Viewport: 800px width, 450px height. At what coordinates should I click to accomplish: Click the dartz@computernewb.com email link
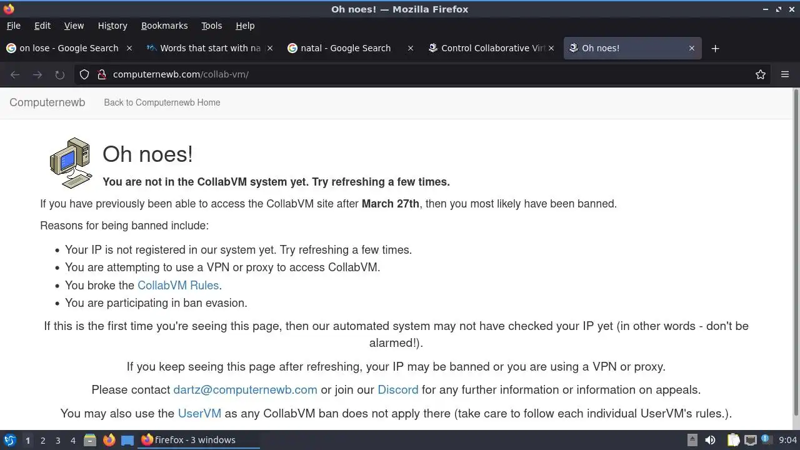tap(245, 389)
